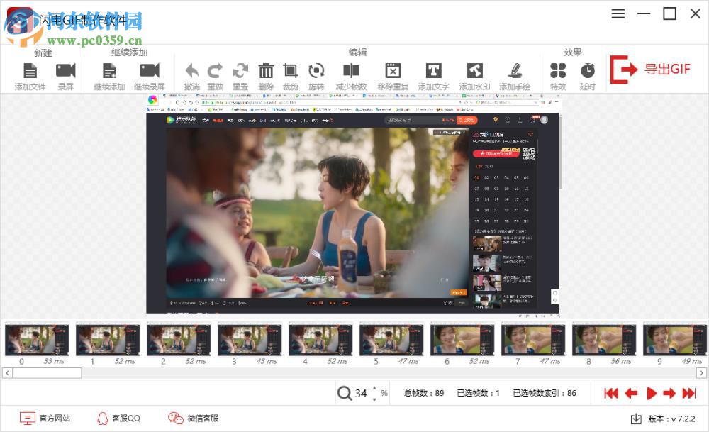Maximize the application window
This screenshot has height=432, width=709.
670,14
